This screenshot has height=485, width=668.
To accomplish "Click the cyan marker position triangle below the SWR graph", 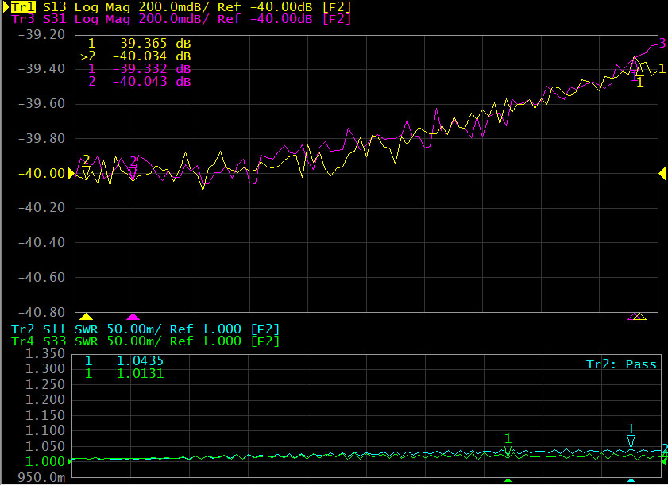I will (631, 480).
